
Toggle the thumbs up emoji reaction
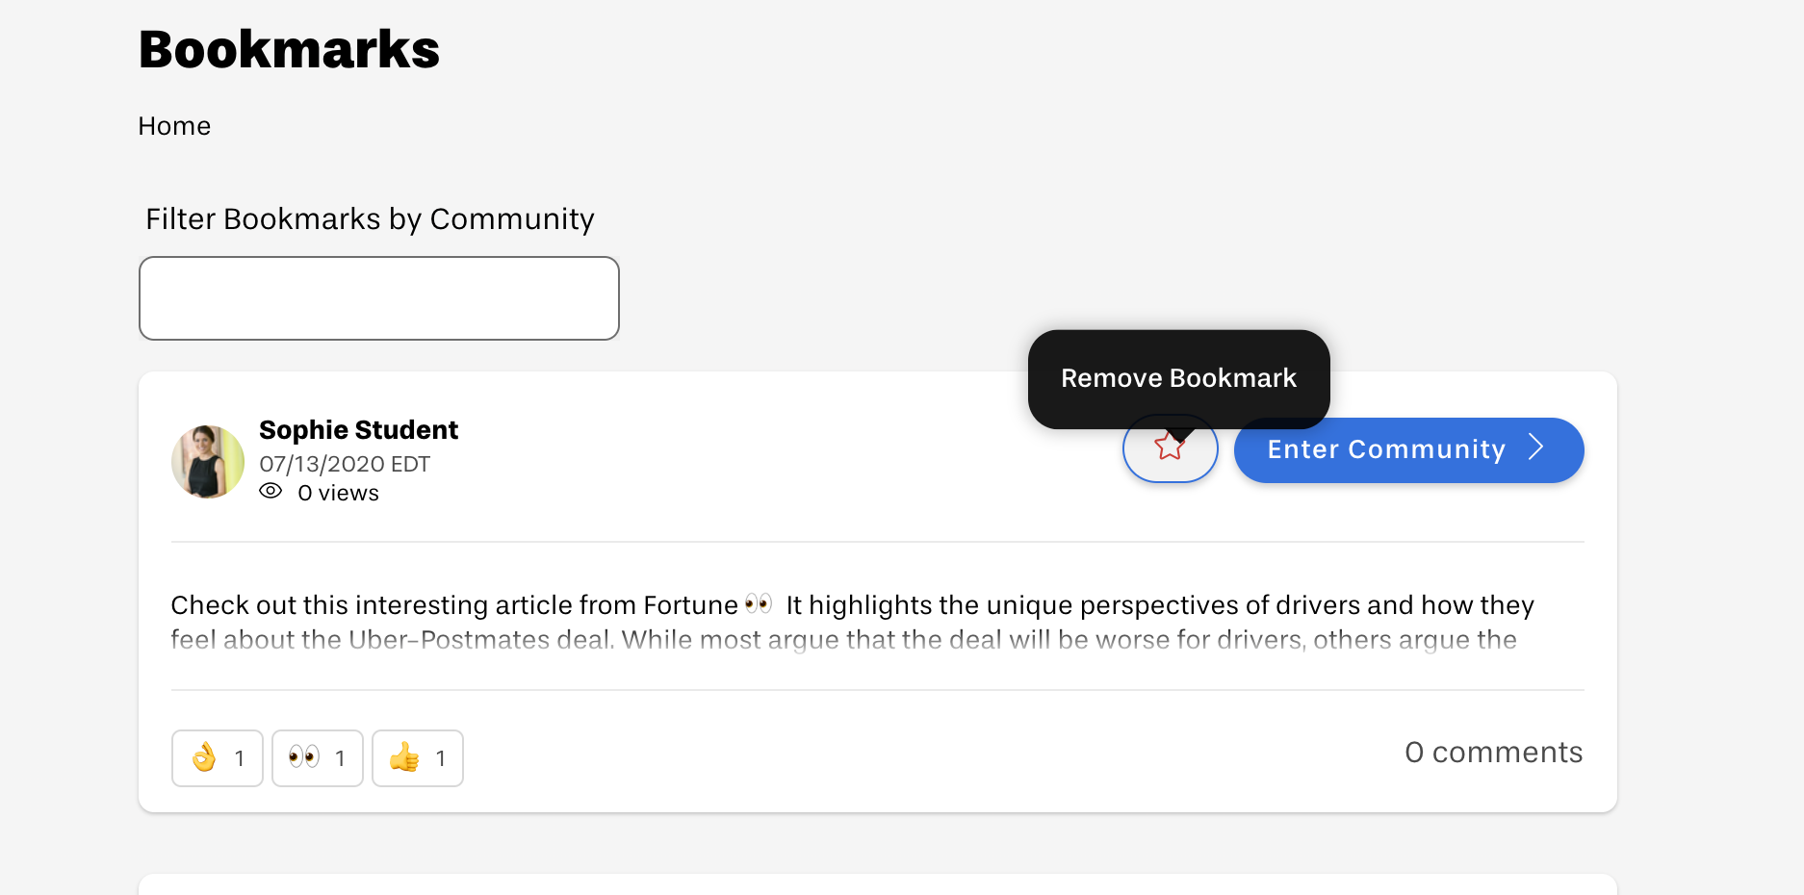coord(418,758)
